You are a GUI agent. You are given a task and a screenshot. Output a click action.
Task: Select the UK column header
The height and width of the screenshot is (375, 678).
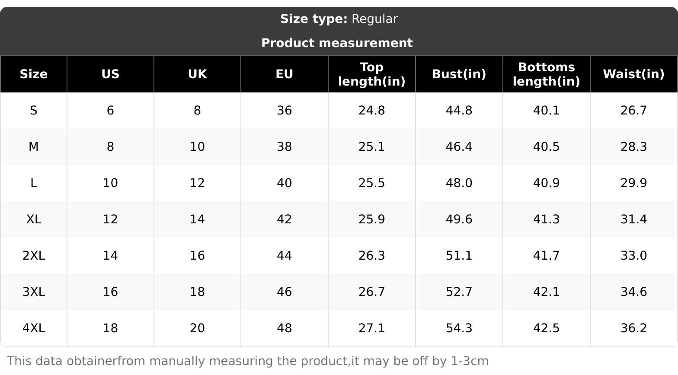197,74
